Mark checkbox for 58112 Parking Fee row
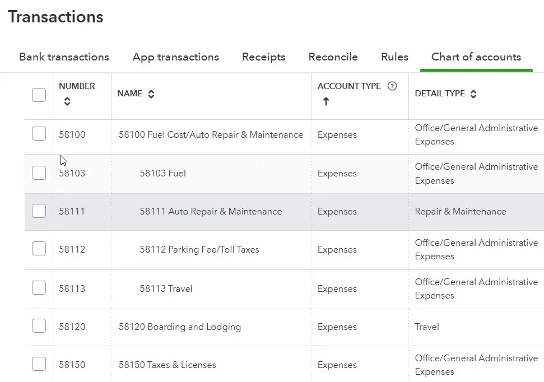The width and height of the screenshot is (544, 382). coord(39,249)
